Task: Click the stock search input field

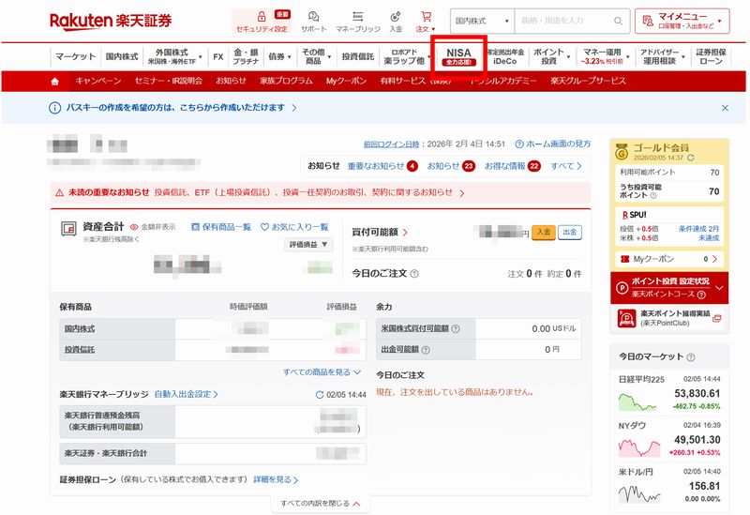Action: [563, 21]
